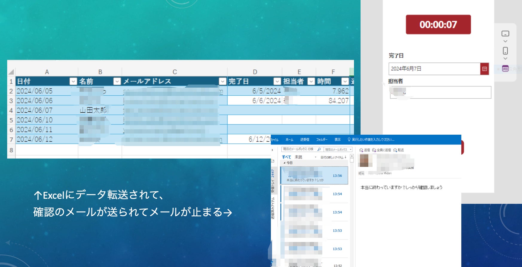Viewport: 522px width, 267px height.
Task: Open the 送信済みアイテム sent items folder
Action: [273, 208]
